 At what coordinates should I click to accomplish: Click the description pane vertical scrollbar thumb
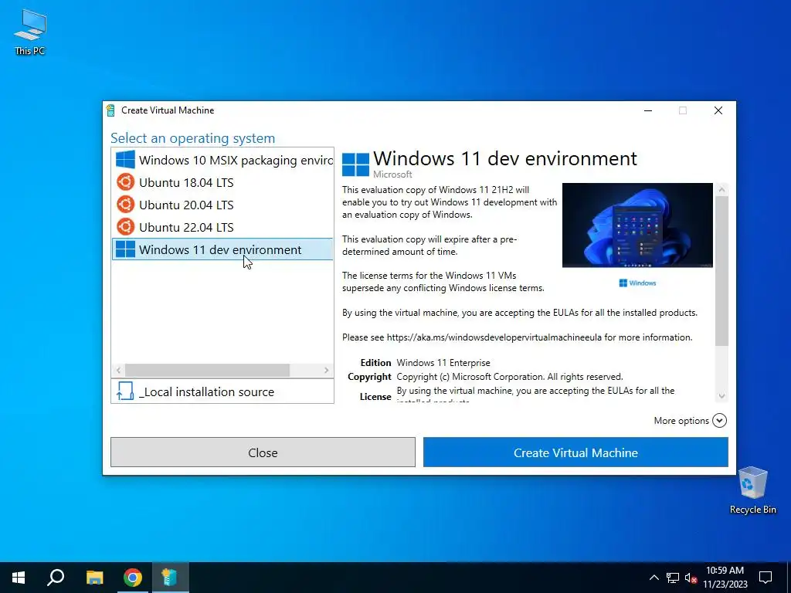pos(721,271)
